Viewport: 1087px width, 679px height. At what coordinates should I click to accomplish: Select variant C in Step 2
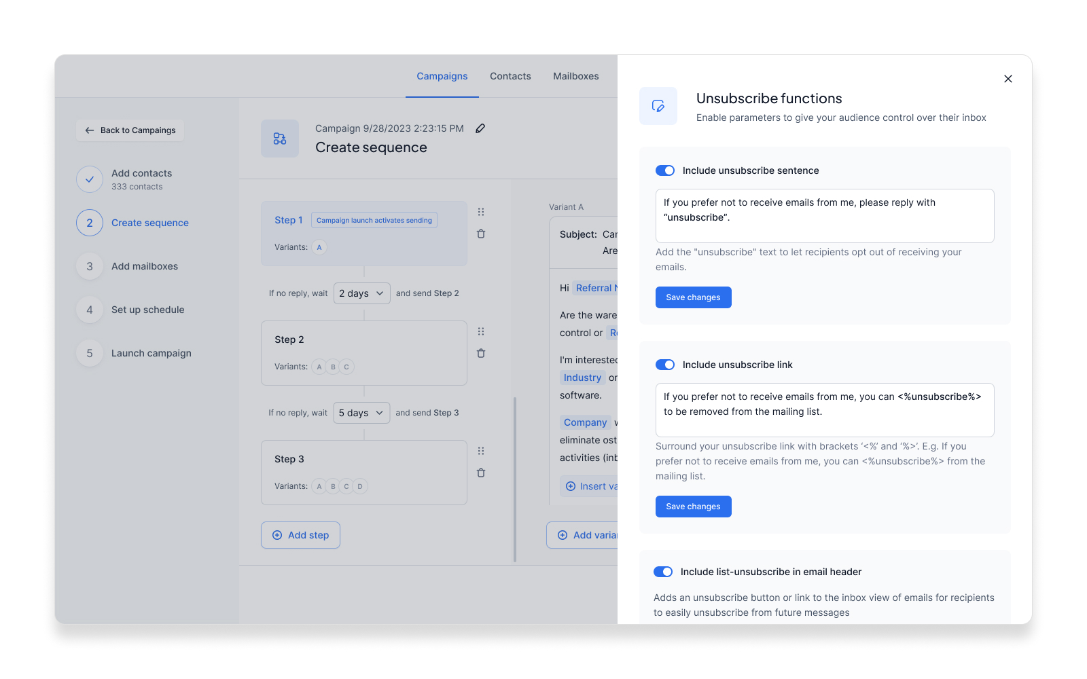(x=346, y=367)
